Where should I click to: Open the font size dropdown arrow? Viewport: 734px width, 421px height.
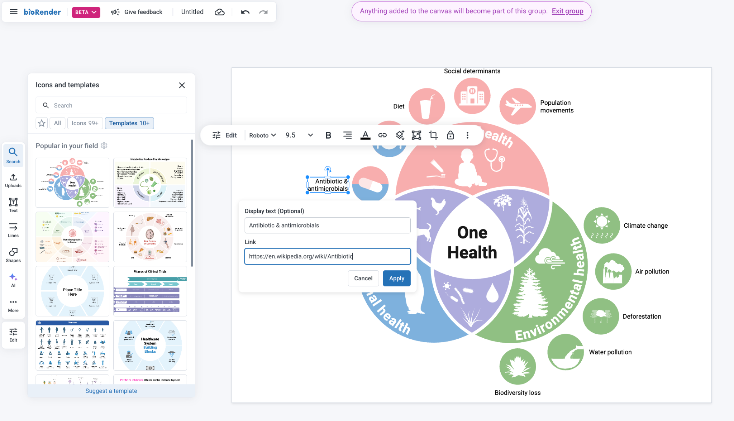[x=310, y=135]
